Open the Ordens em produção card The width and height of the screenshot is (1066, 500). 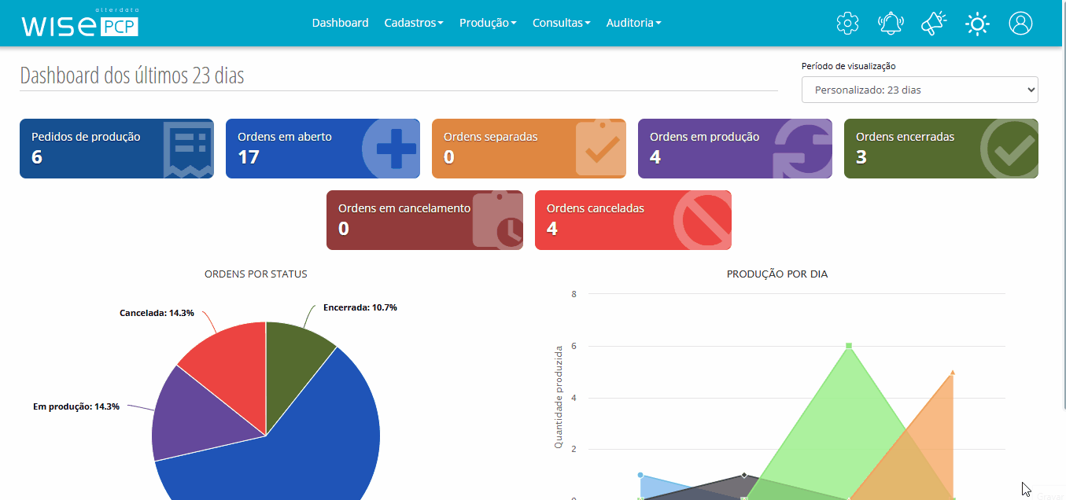click(x=735, y=149)
